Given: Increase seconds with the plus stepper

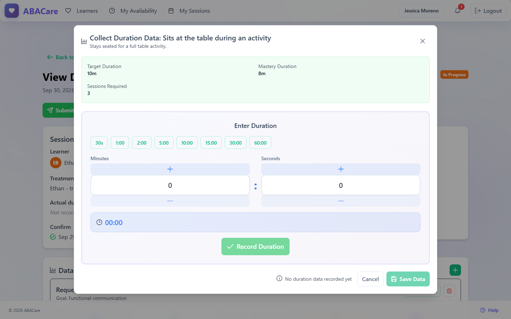Looking at the screenshot, I should click(341, 169).
